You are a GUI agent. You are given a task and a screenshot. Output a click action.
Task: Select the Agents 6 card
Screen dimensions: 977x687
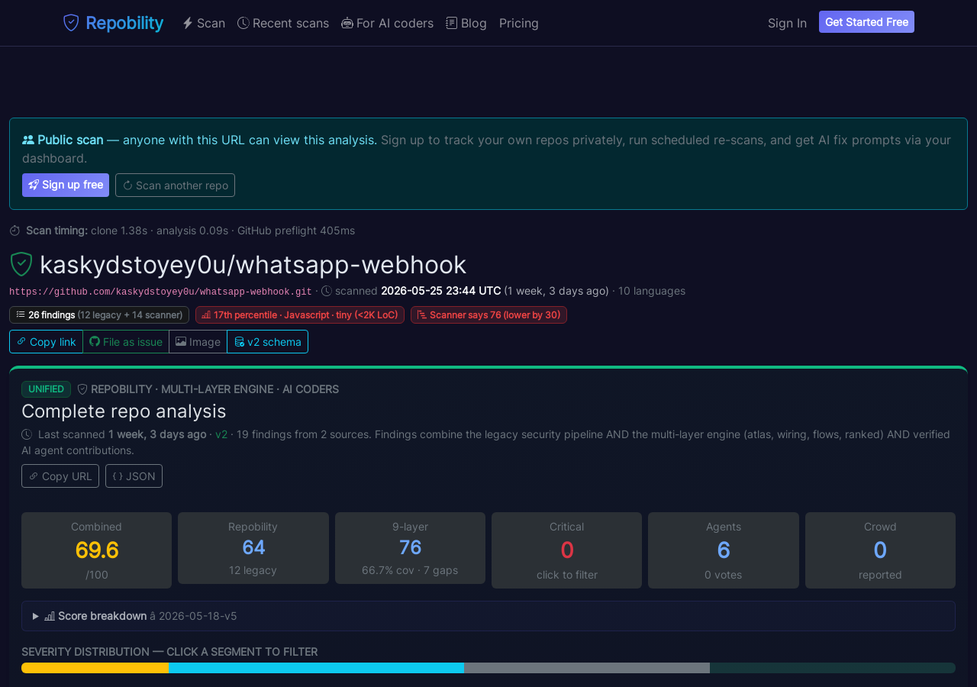click(724, 550)
